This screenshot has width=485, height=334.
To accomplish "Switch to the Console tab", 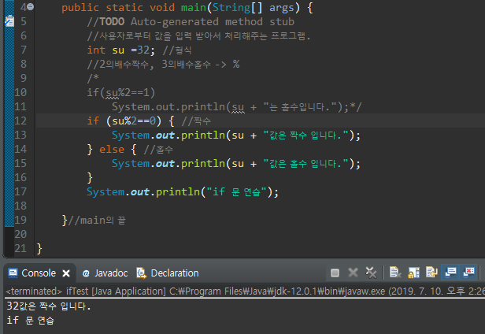I will (39, 273).
